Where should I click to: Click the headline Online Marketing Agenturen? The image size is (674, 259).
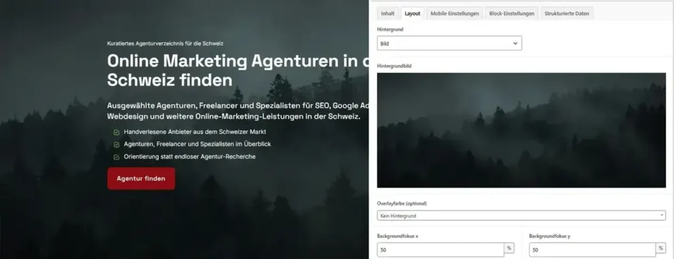click(238, 61)
